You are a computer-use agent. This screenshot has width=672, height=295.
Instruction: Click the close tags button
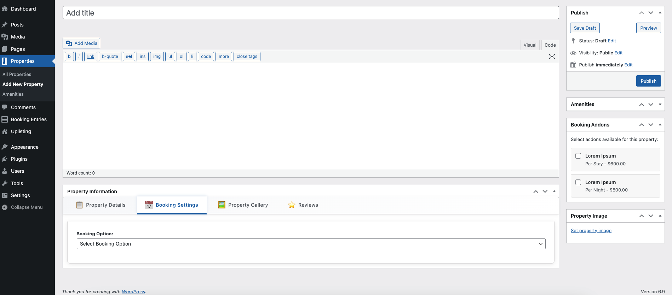point(247,57)
